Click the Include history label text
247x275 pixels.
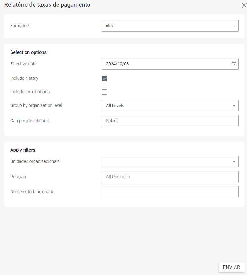[x=24, y=78]
